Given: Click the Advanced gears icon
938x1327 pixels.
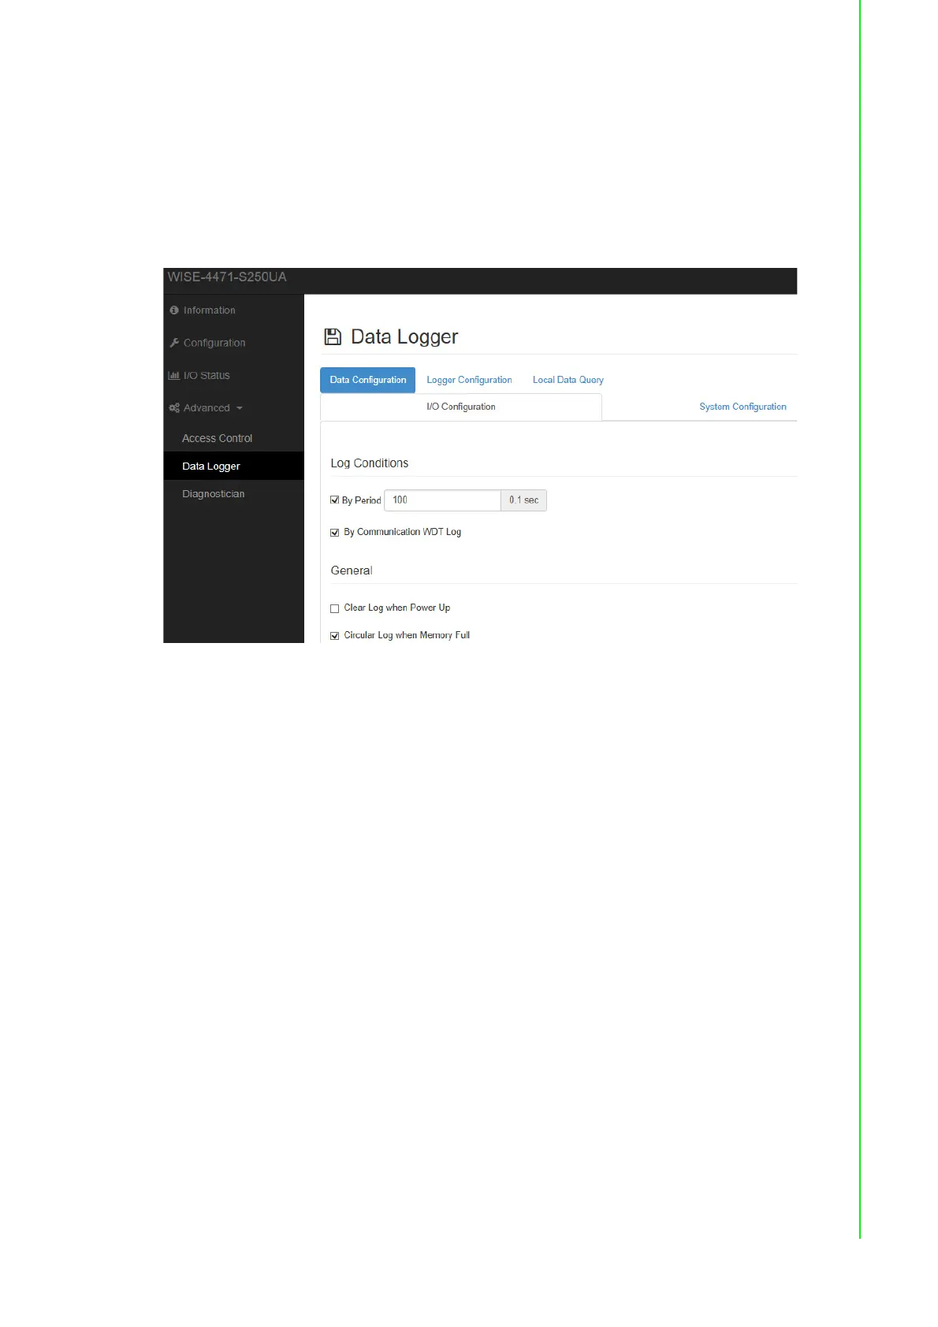Looking at the screenshot, I should [174, 408].
